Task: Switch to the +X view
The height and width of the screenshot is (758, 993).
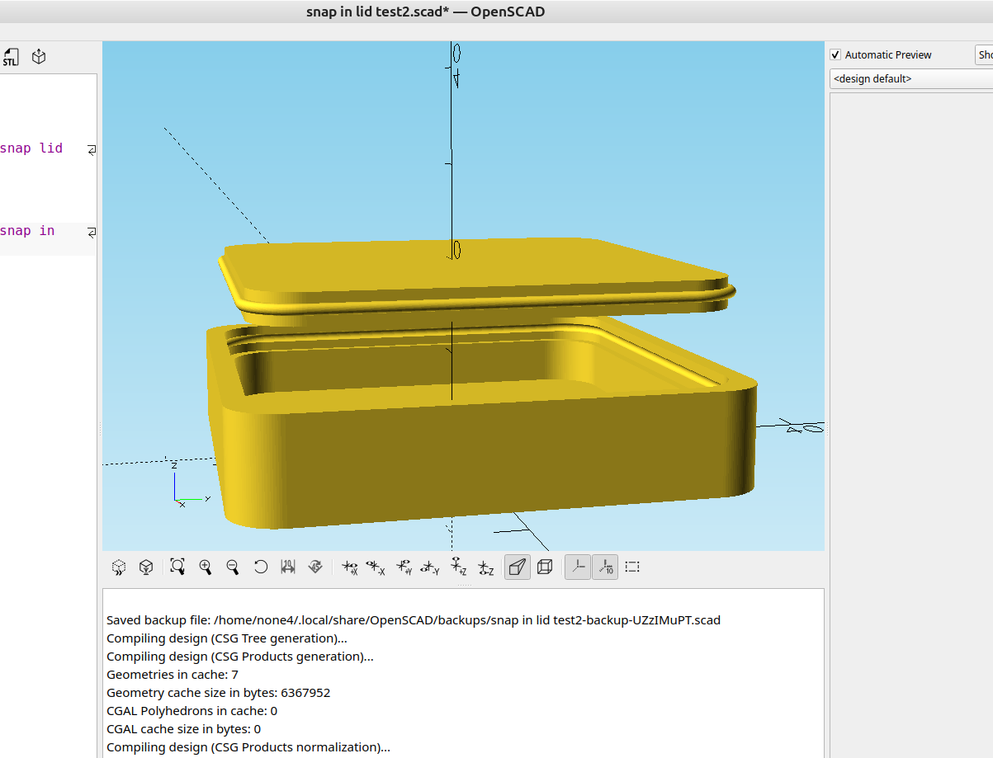Action: [x=349, y=567]
